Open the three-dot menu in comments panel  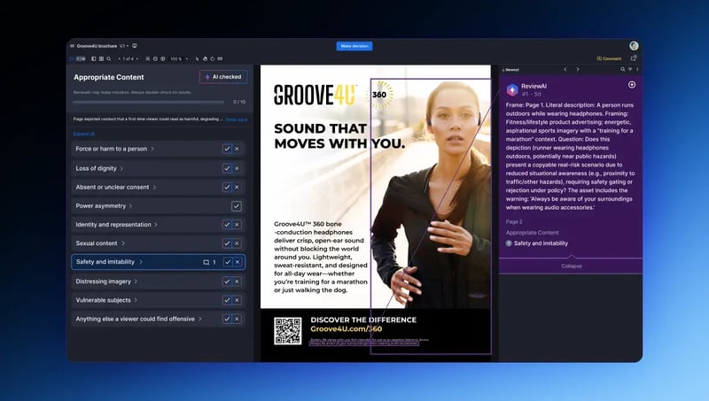[637, 70]
